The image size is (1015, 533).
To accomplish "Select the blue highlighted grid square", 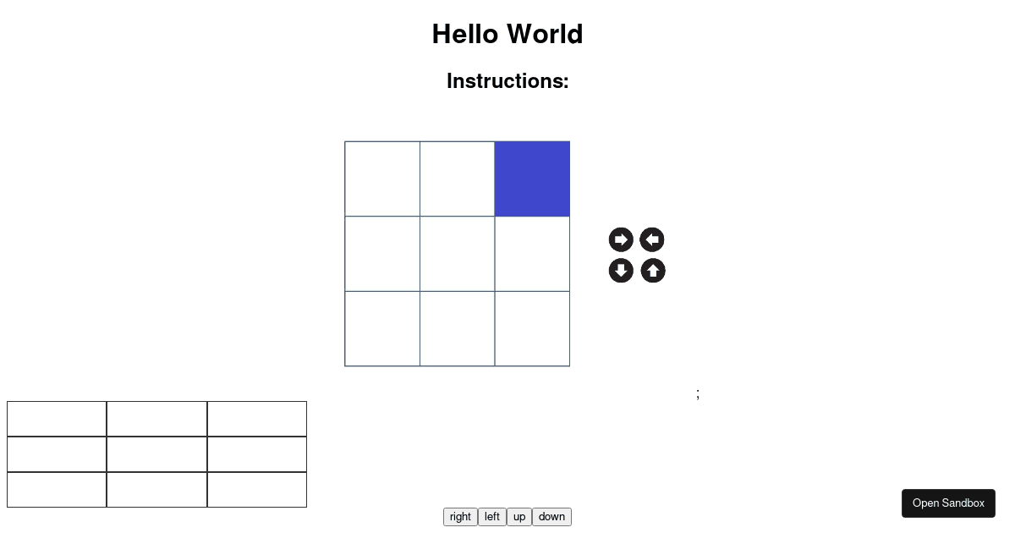I will [x=532, y=179].
